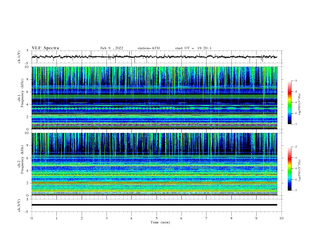Click the "2" tick on the time axis

(82, 218)
